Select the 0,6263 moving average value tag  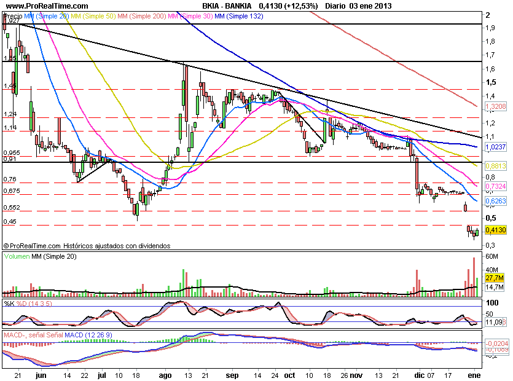click(x=496, y=201)
